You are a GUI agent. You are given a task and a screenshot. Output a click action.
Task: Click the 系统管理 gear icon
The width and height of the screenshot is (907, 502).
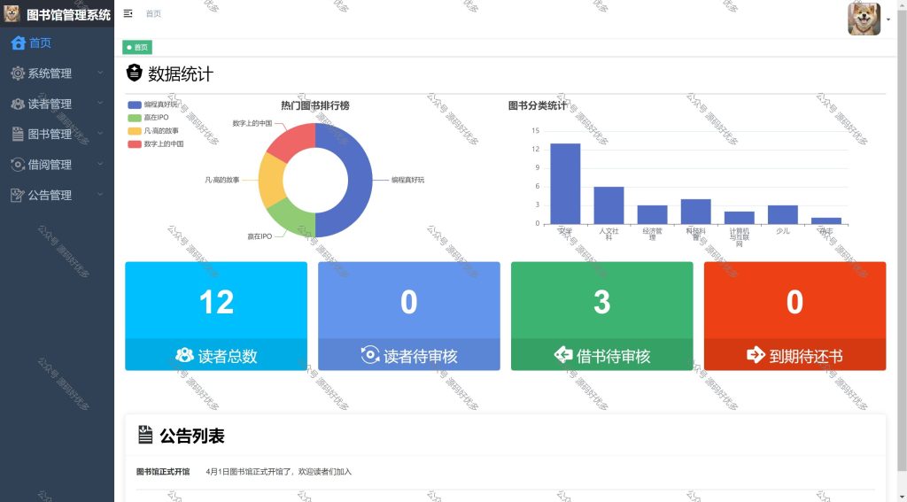pos(18,73)
